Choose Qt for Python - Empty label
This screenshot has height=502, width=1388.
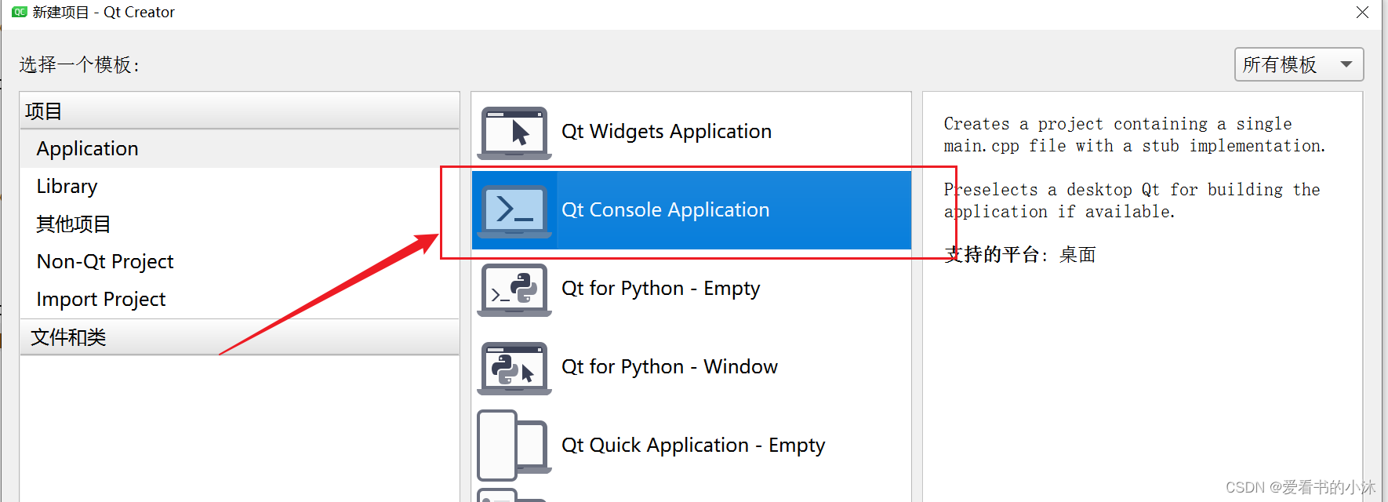pyautogui.click(x=661, y=288)
